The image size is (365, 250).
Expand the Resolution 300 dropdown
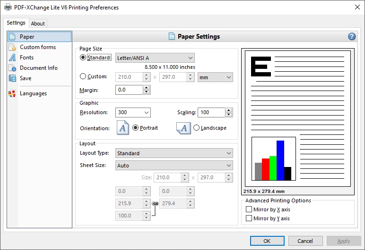(x=133, y=112)
